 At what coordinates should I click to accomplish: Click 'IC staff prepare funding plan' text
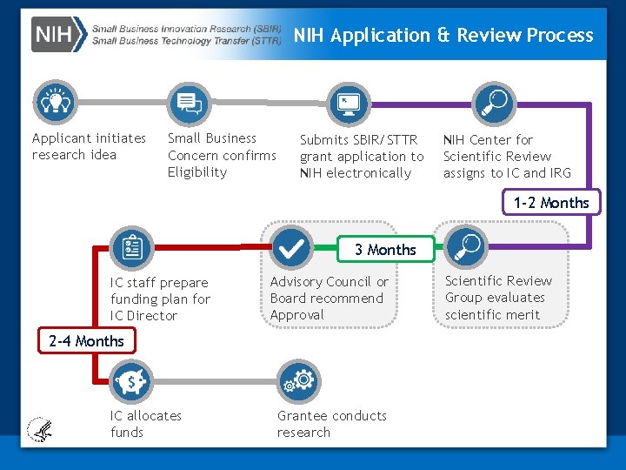[x=160, y=299]
